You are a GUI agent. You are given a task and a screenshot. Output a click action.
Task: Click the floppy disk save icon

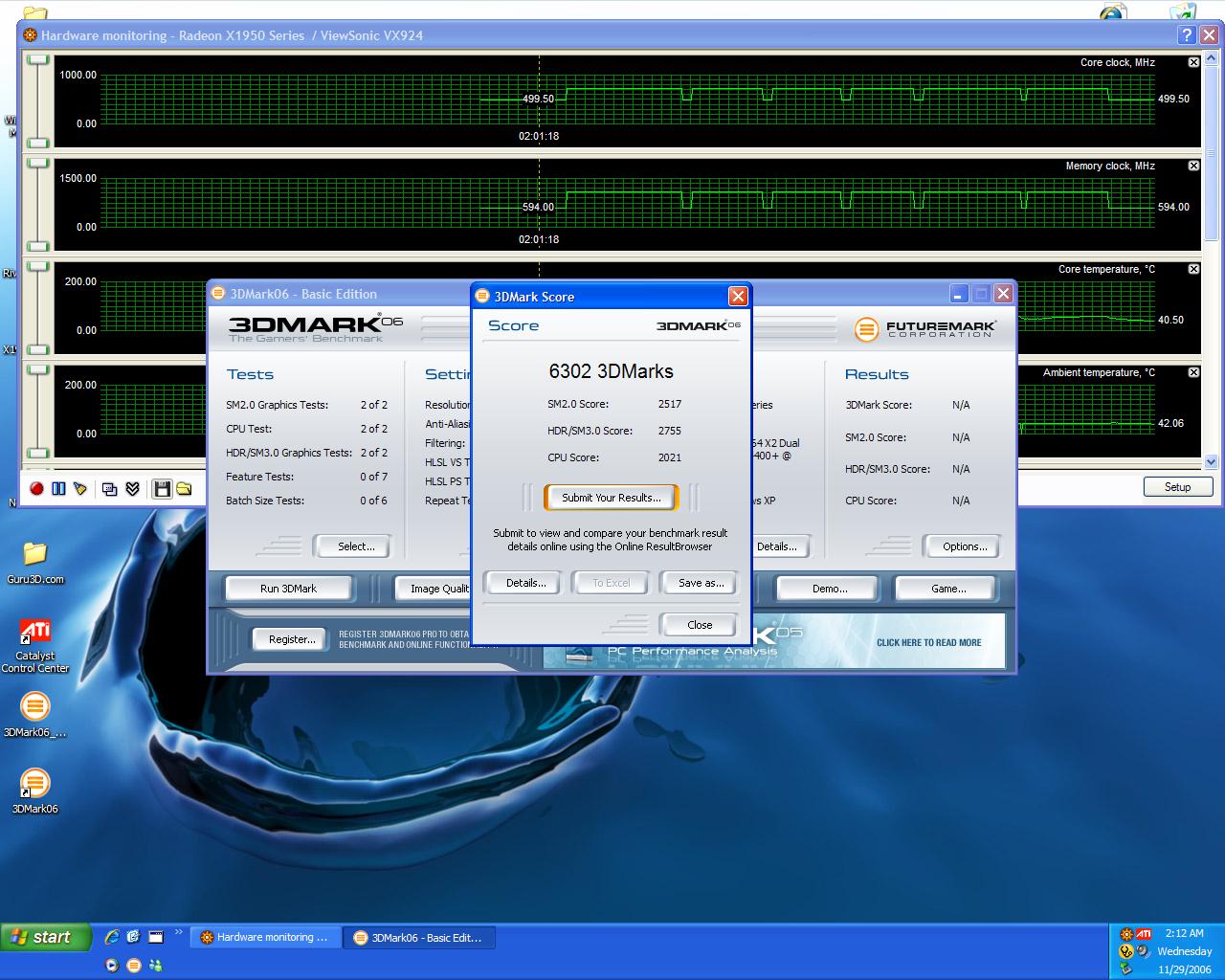tap(162, 489)
